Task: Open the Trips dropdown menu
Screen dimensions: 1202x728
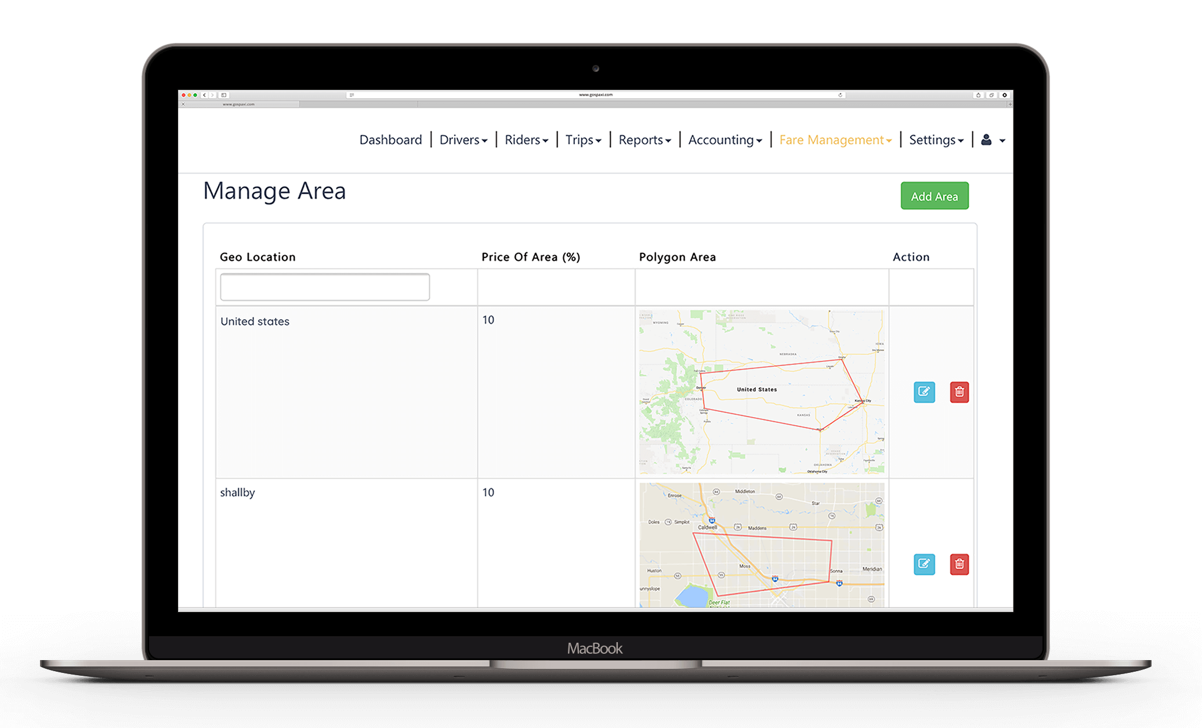Action: (x=583, y=140)
